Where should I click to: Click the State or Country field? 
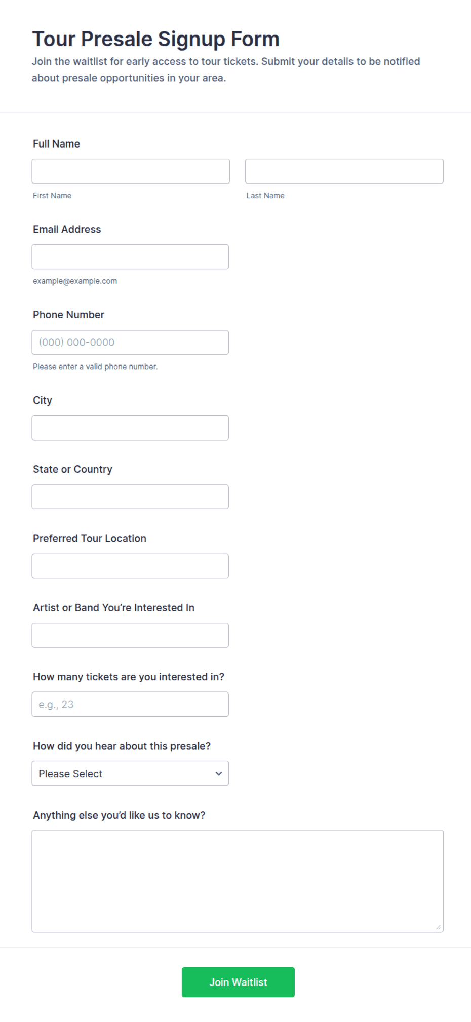click(x=130, y=497)
